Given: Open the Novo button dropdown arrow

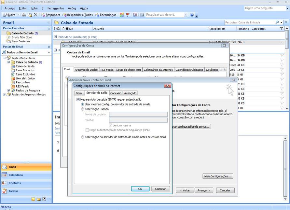Looking at the screenshot, I should [x=18, y=15].
